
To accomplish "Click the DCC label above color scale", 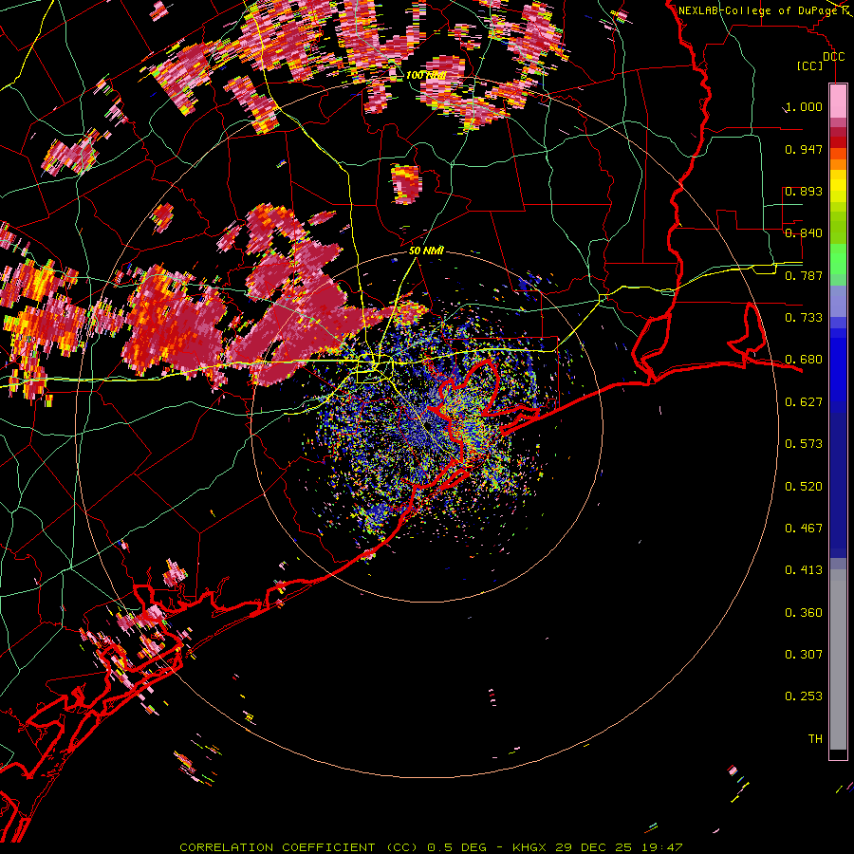I will pyautogui.click(x=833, y=56).
